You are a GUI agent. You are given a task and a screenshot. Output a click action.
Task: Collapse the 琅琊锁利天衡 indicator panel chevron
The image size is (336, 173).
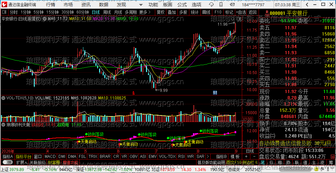point(3,124)
